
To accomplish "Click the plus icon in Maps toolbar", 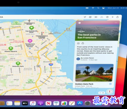I will coord(113,17).
